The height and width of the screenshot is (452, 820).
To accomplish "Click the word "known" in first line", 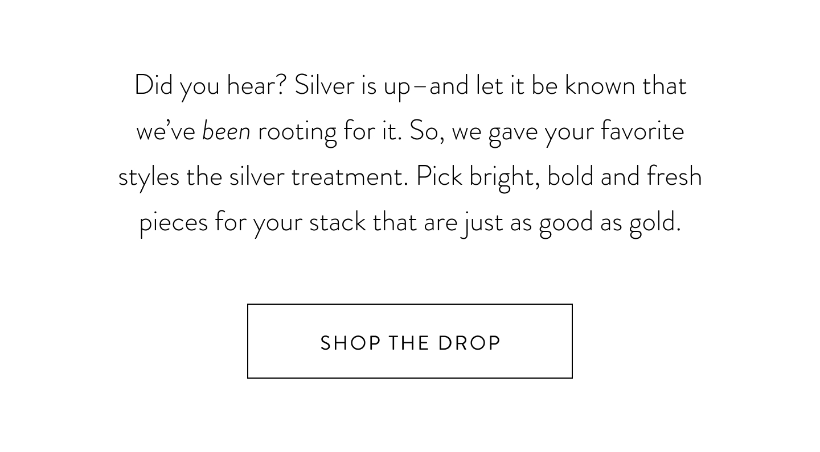I will tap(600, 86).
